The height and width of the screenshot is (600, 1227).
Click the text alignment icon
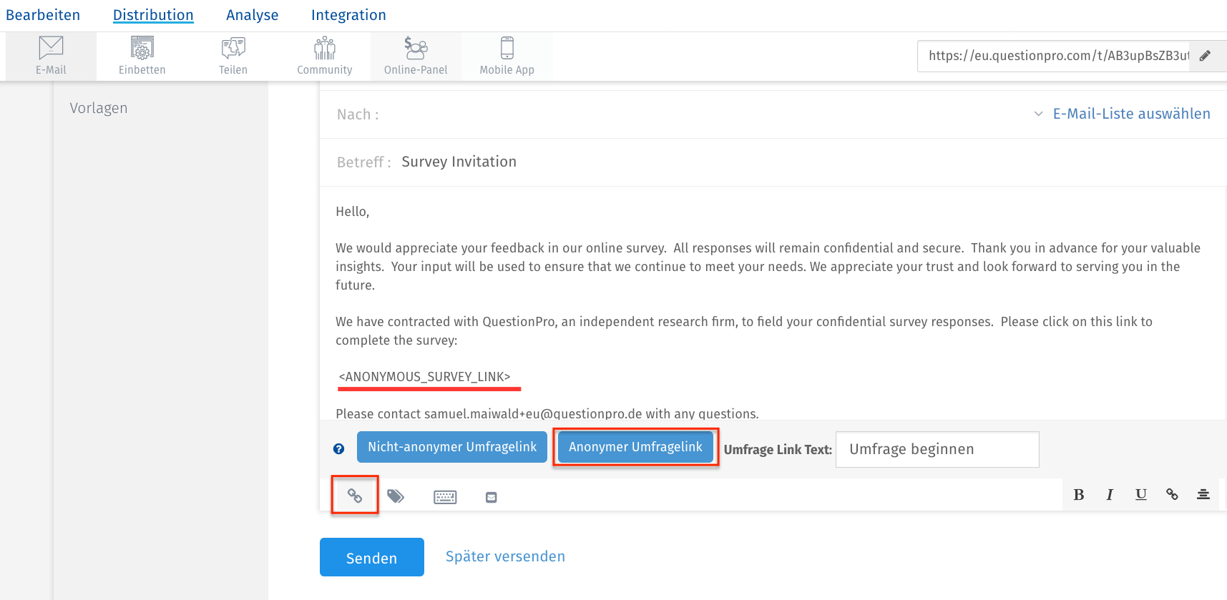pyautogui.click(x=1203, y=494)
